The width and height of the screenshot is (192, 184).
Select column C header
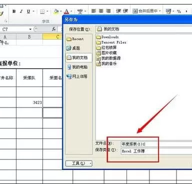52,36
